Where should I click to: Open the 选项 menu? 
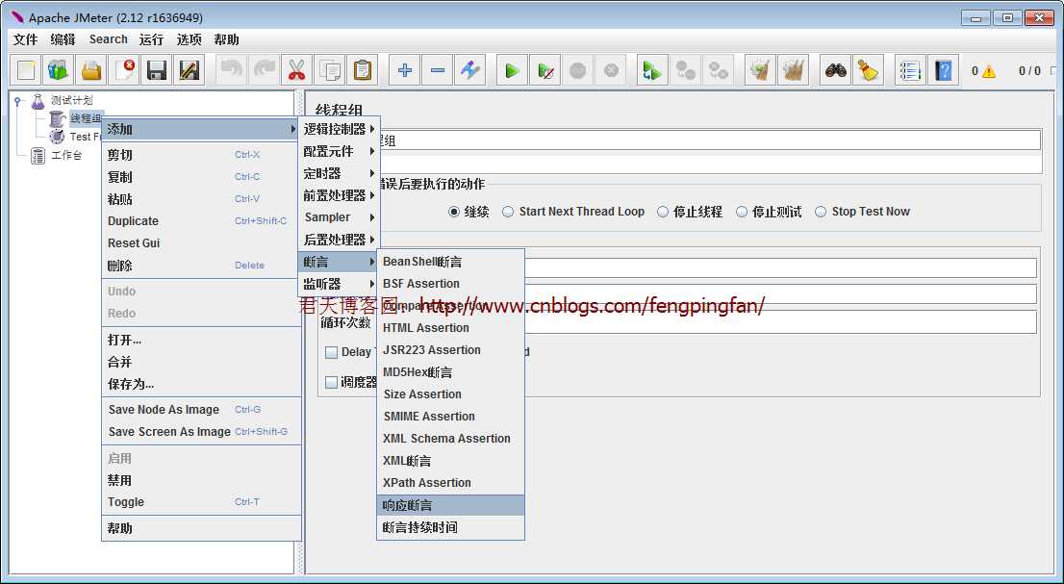189,39
